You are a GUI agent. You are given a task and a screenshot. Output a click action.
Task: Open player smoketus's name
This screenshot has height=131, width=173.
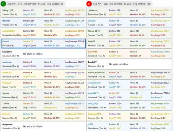point(7,62)
